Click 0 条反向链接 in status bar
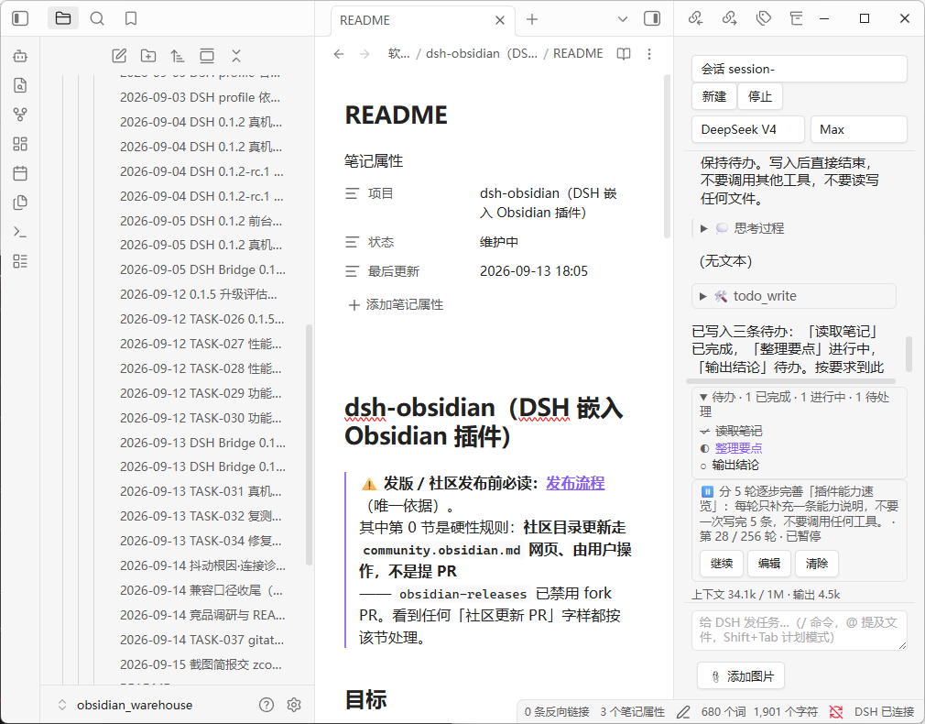This screenshot has height=724, width=925. point(557,712)
